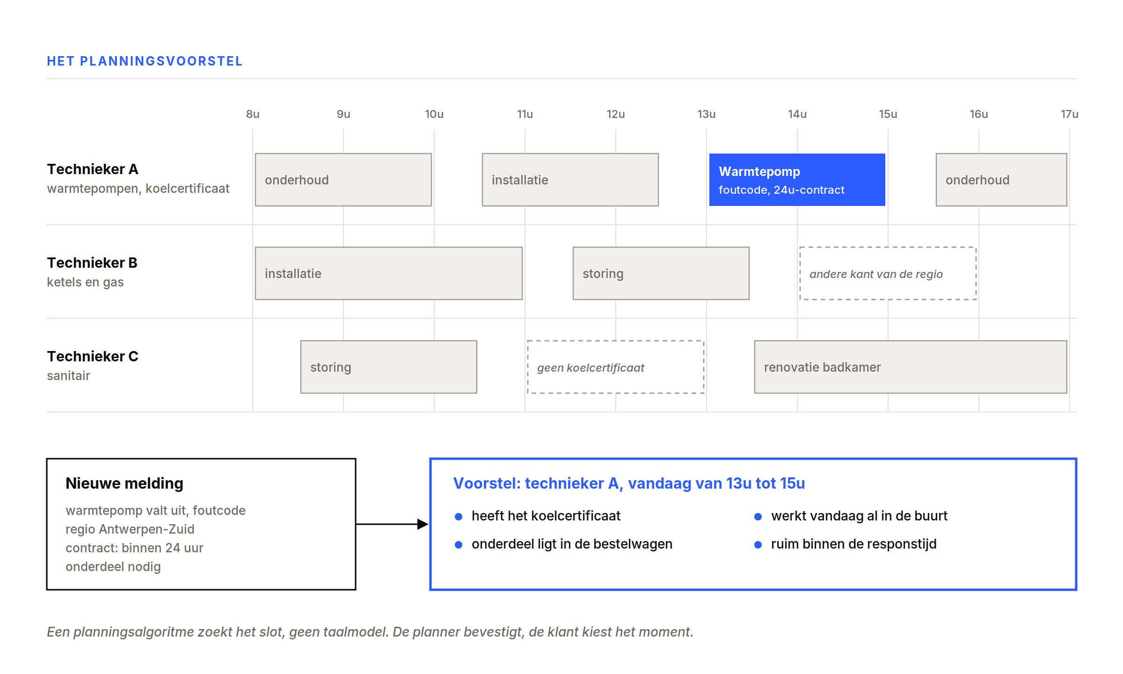Viewport: 1123px width, 674px height.
Task: Click the 8u time marker
Action: [253, 114]
